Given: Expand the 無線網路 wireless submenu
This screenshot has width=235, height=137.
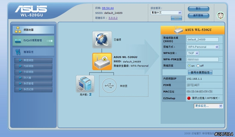Looking at the screenshot, I should click(33, 60).
